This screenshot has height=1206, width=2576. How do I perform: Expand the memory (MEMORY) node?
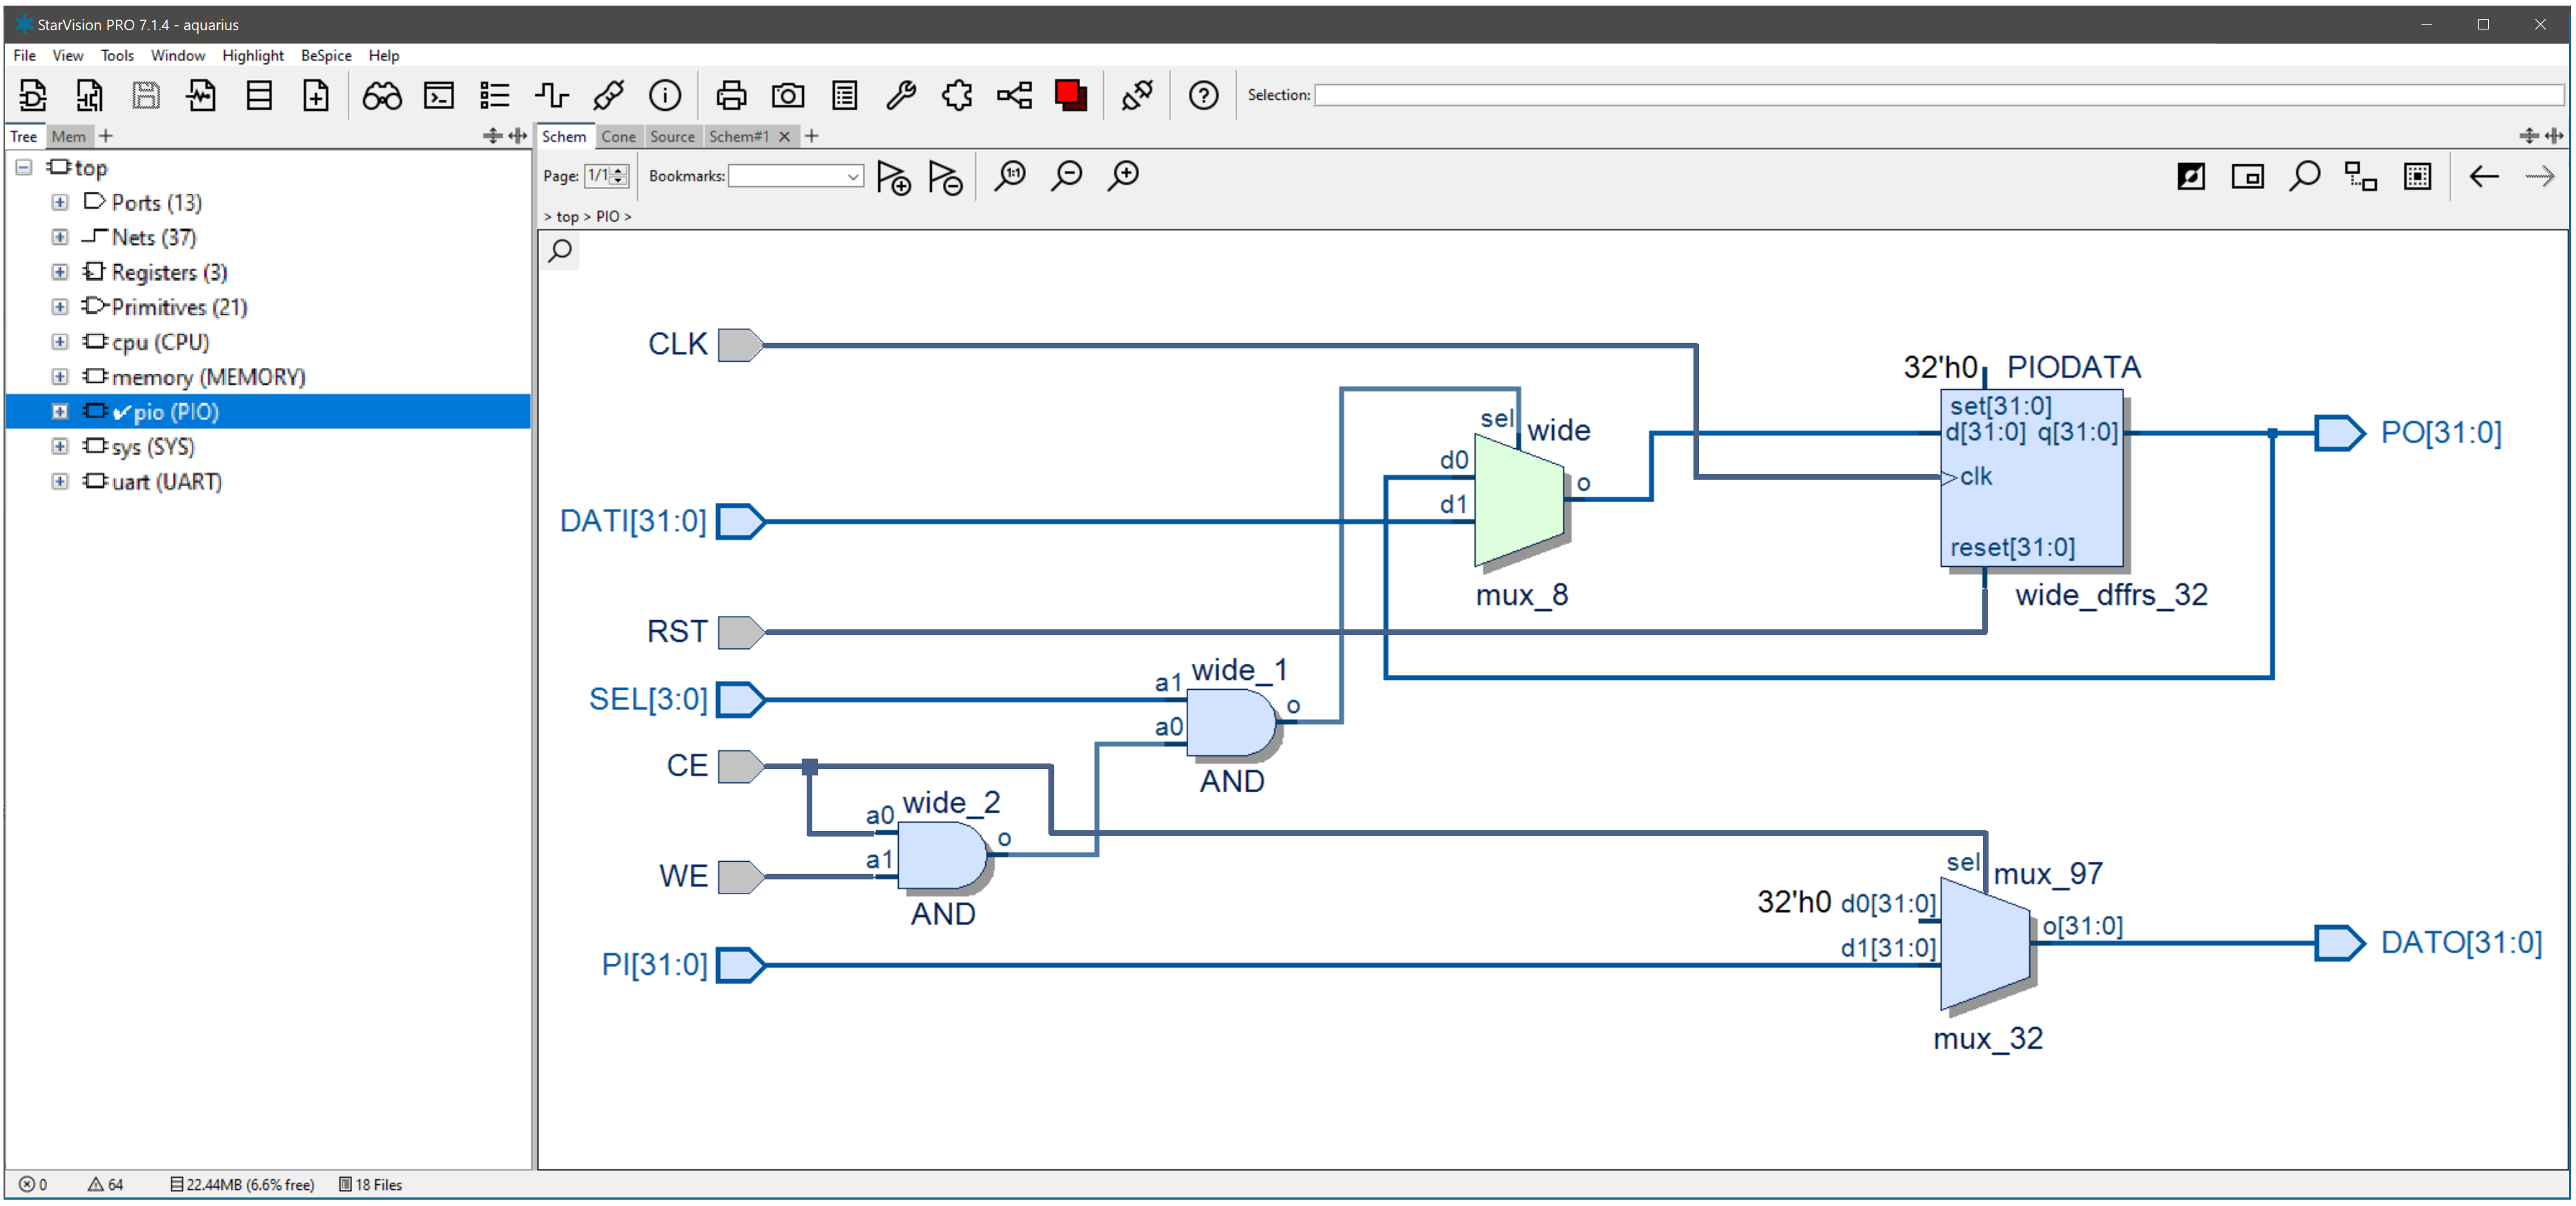pos(60,377)
